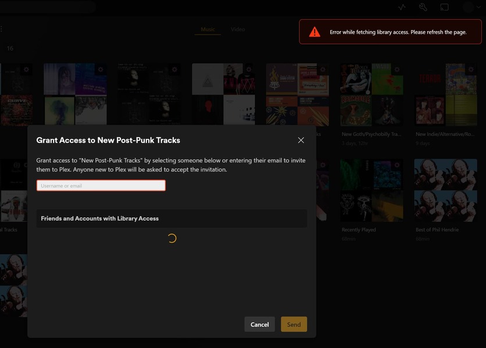Click the '9 days' duration text
This screenshot has height=348, width=486.
(423, 143)
